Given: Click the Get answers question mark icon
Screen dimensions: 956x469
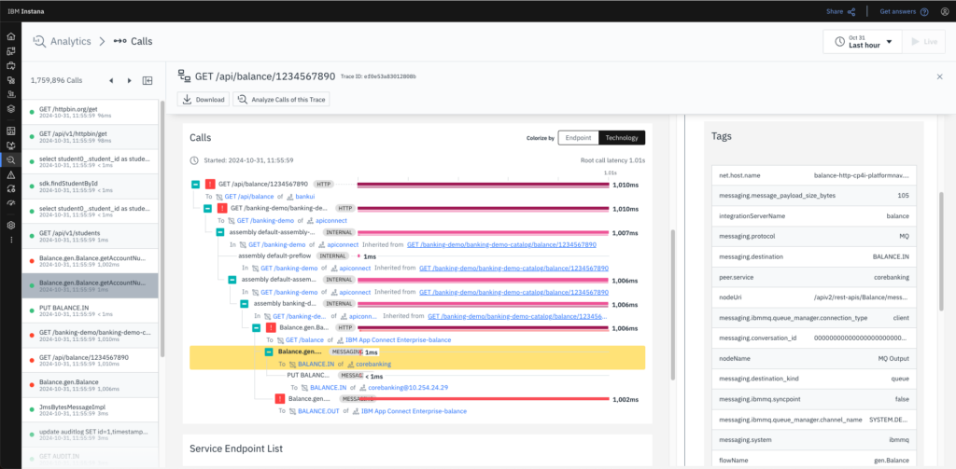Looking at the screenshot, I should pyautogui.click(x=924, y=11).
